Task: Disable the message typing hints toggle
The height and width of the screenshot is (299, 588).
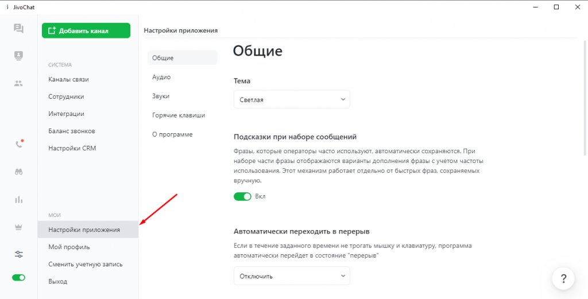Action: tap(243, 196)
